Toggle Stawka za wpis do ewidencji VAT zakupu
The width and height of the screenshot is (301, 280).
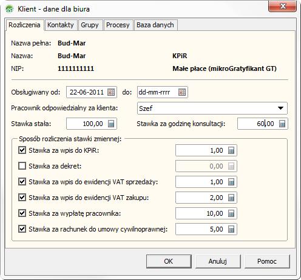[22, 198]
